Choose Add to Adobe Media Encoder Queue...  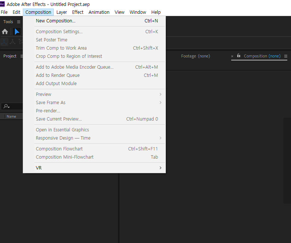tap(94, 67)
